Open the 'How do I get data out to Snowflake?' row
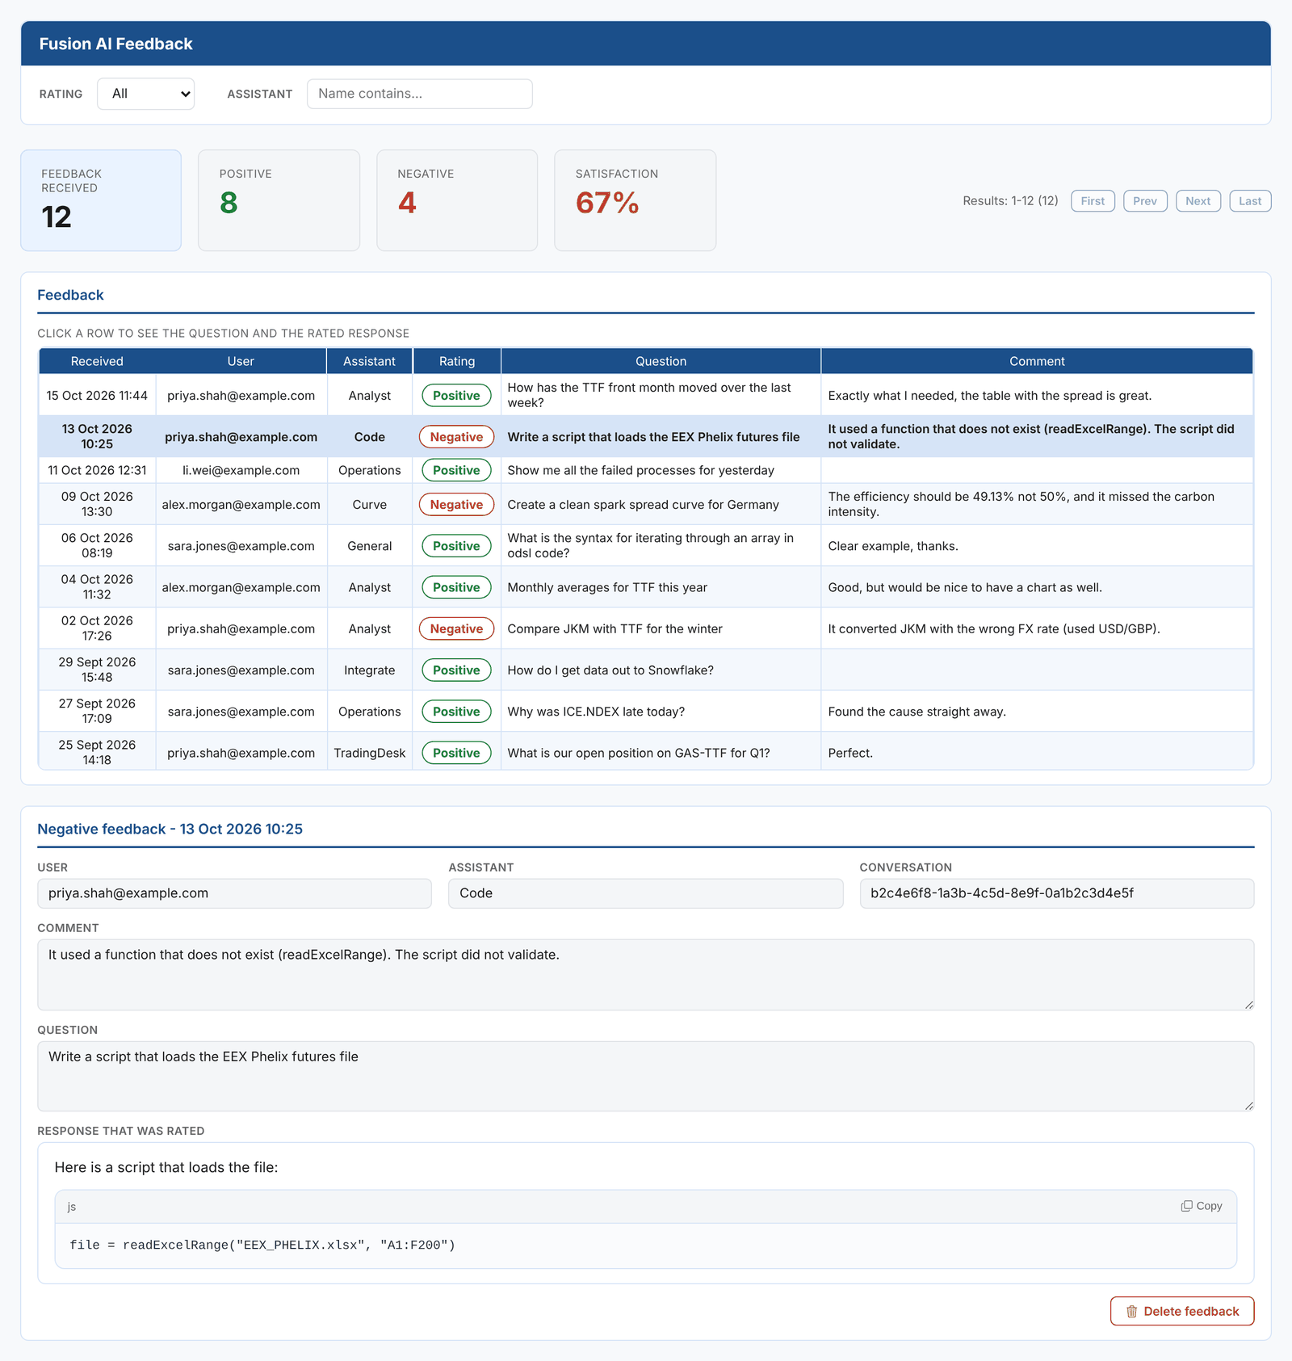Image resolution: width=1292 pixels, height=1361 pixels. [646, 670]
